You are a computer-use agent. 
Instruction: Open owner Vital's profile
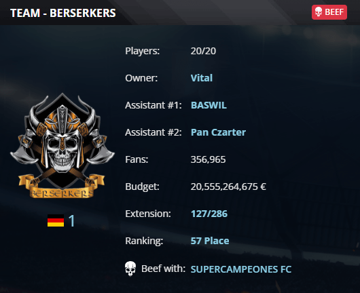pyautogui.click(x=202, y=78)
